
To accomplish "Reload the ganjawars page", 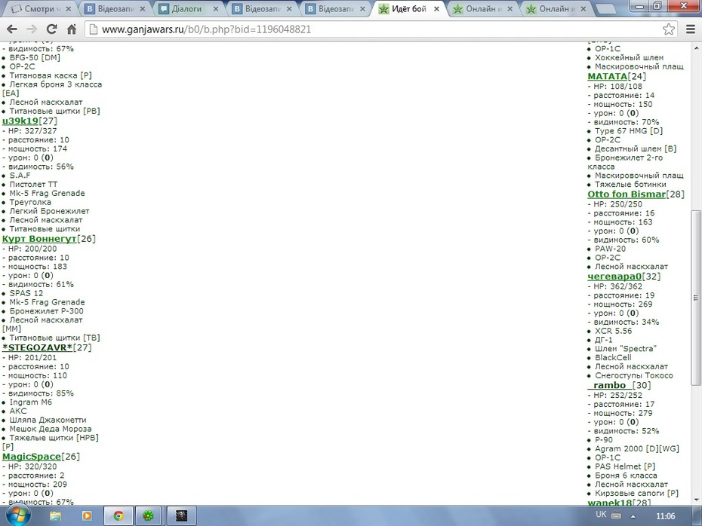I will pos(52,29).
